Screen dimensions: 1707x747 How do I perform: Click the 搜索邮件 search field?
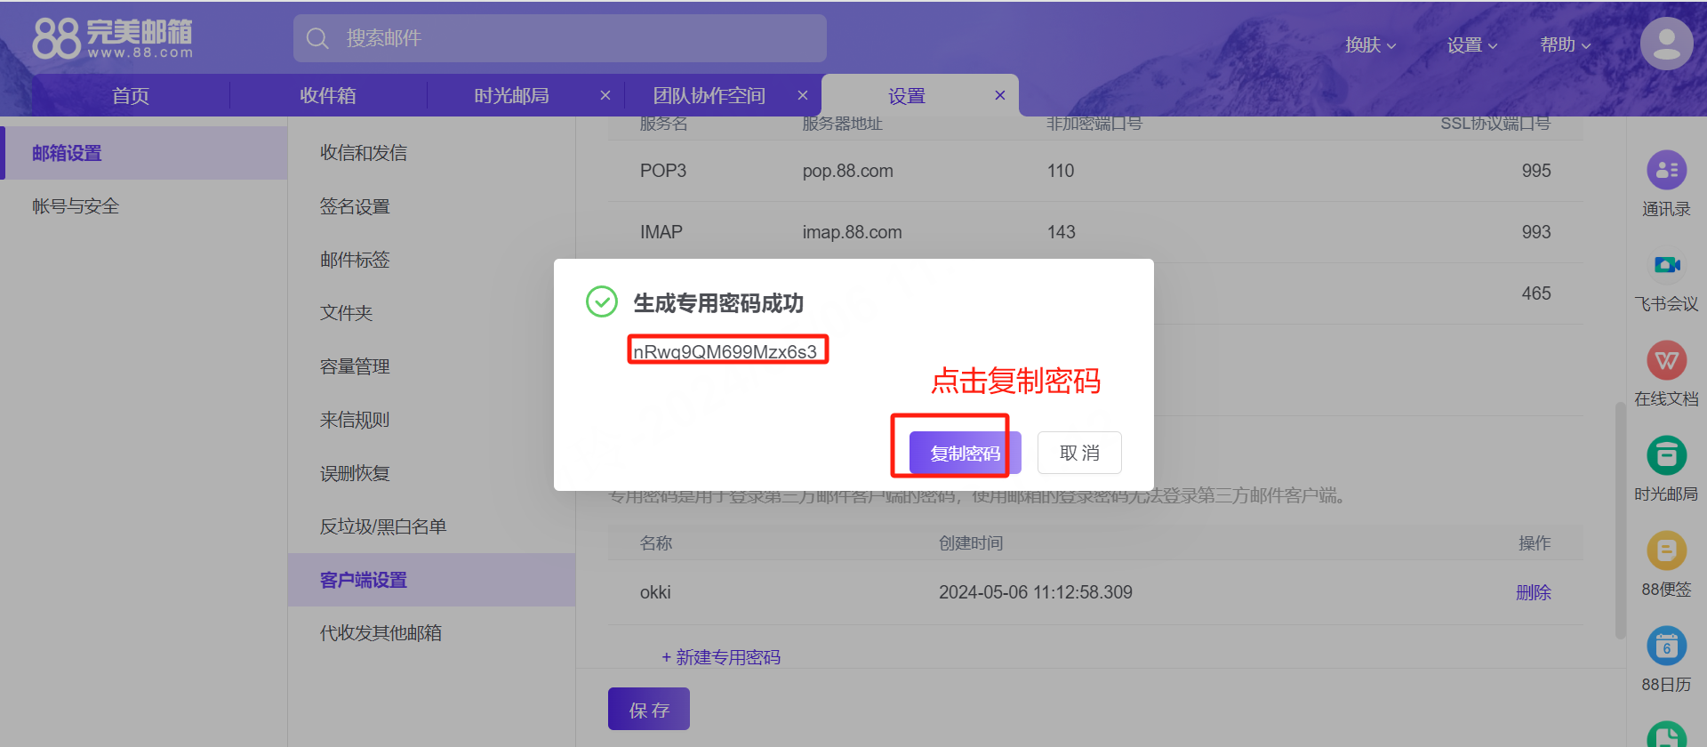[x=560, y=38]
